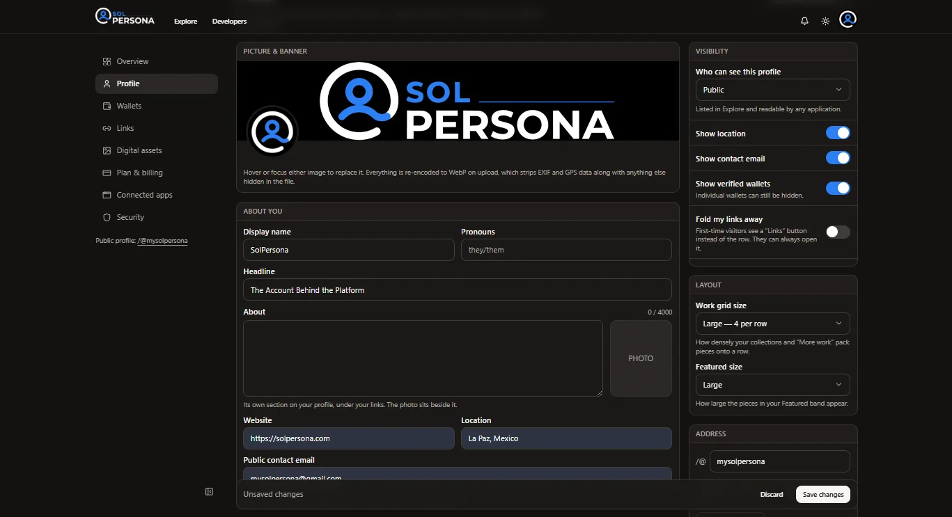
Task: Collapse the sidebar with the panel icon
Action: [209, 492]
